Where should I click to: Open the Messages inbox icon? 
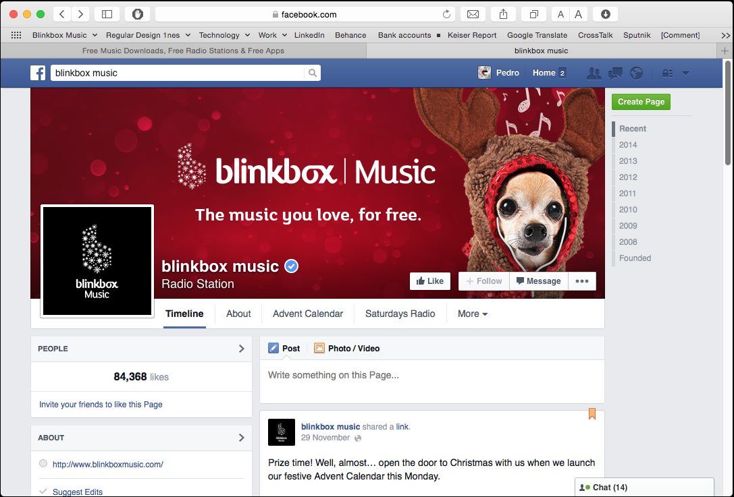(x=614, y=72)
